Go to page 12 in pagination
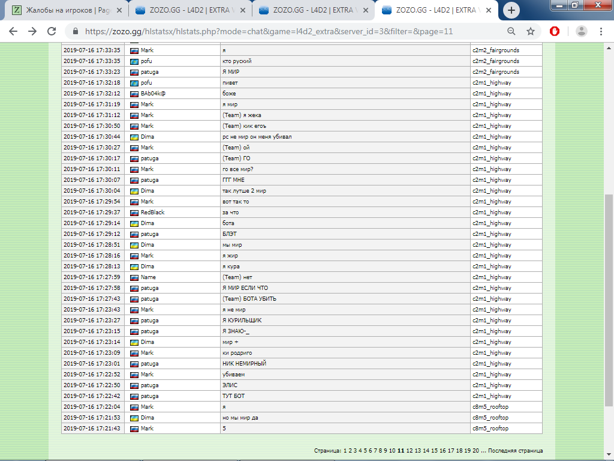Viewport: 614px width, 461px height. tap(410, 450)
